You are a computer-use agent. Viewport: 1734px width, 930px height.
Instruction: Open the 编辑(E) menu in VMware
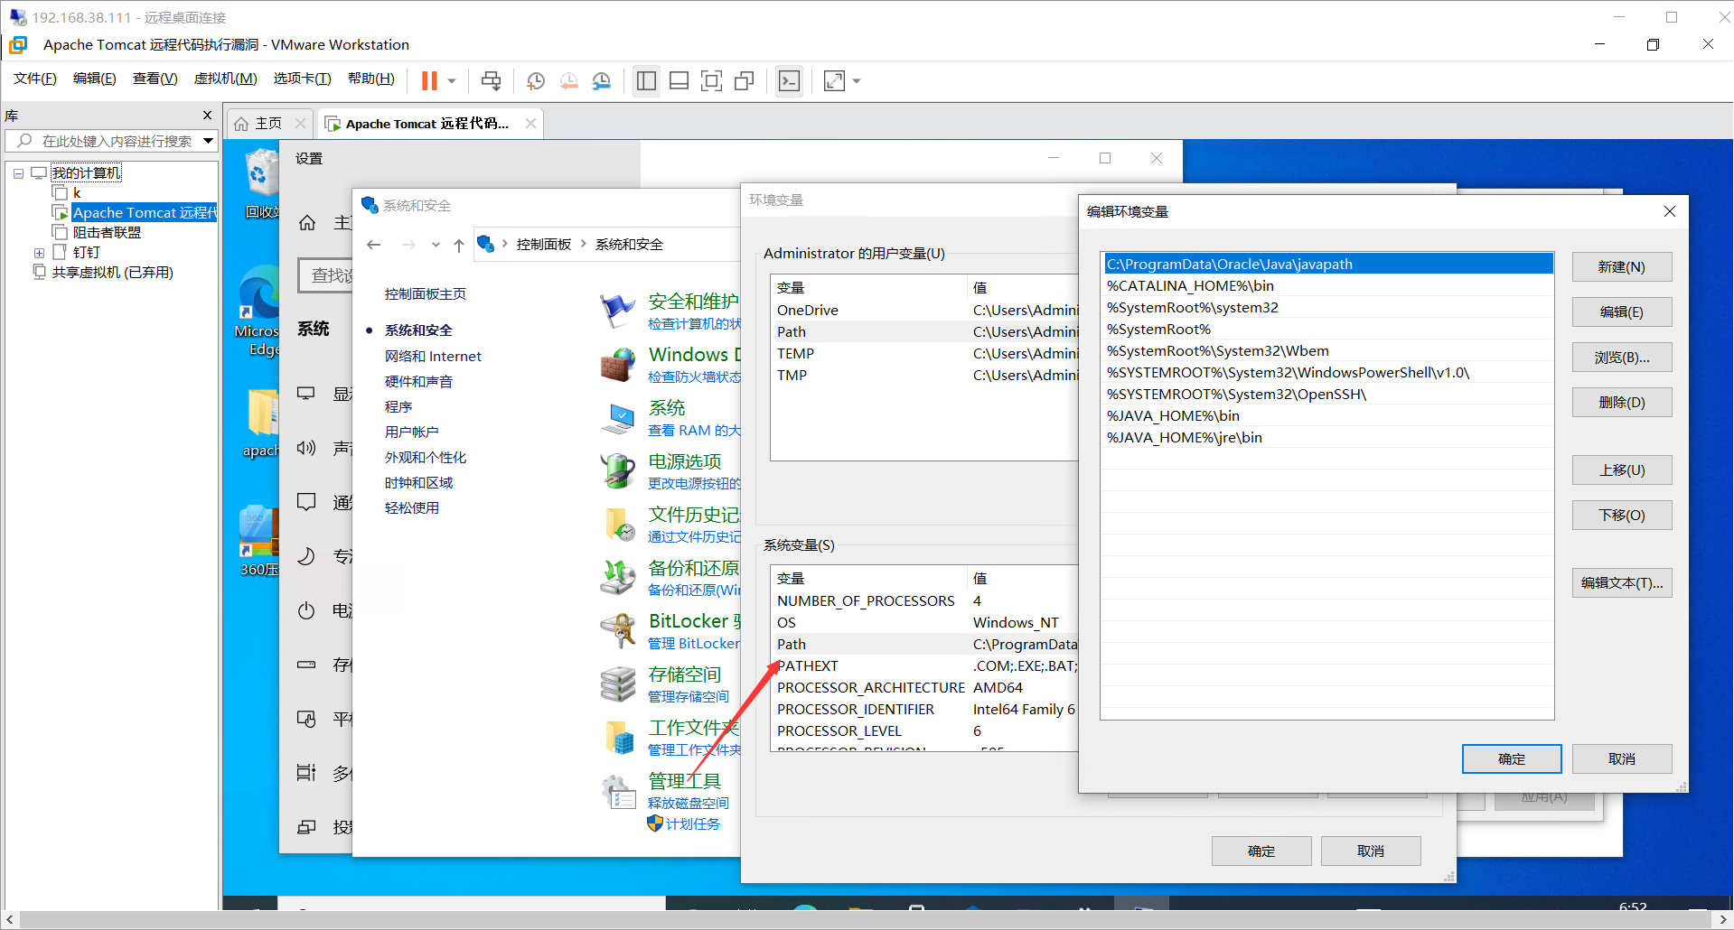click(94, 79)
